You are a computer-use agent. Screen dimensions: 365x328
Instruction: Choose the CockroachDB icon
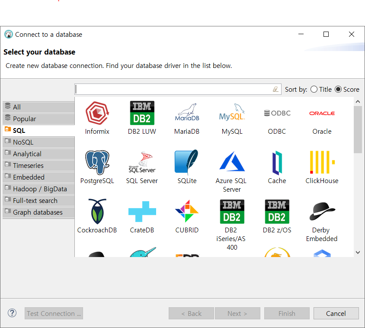[x=97, y=212]
